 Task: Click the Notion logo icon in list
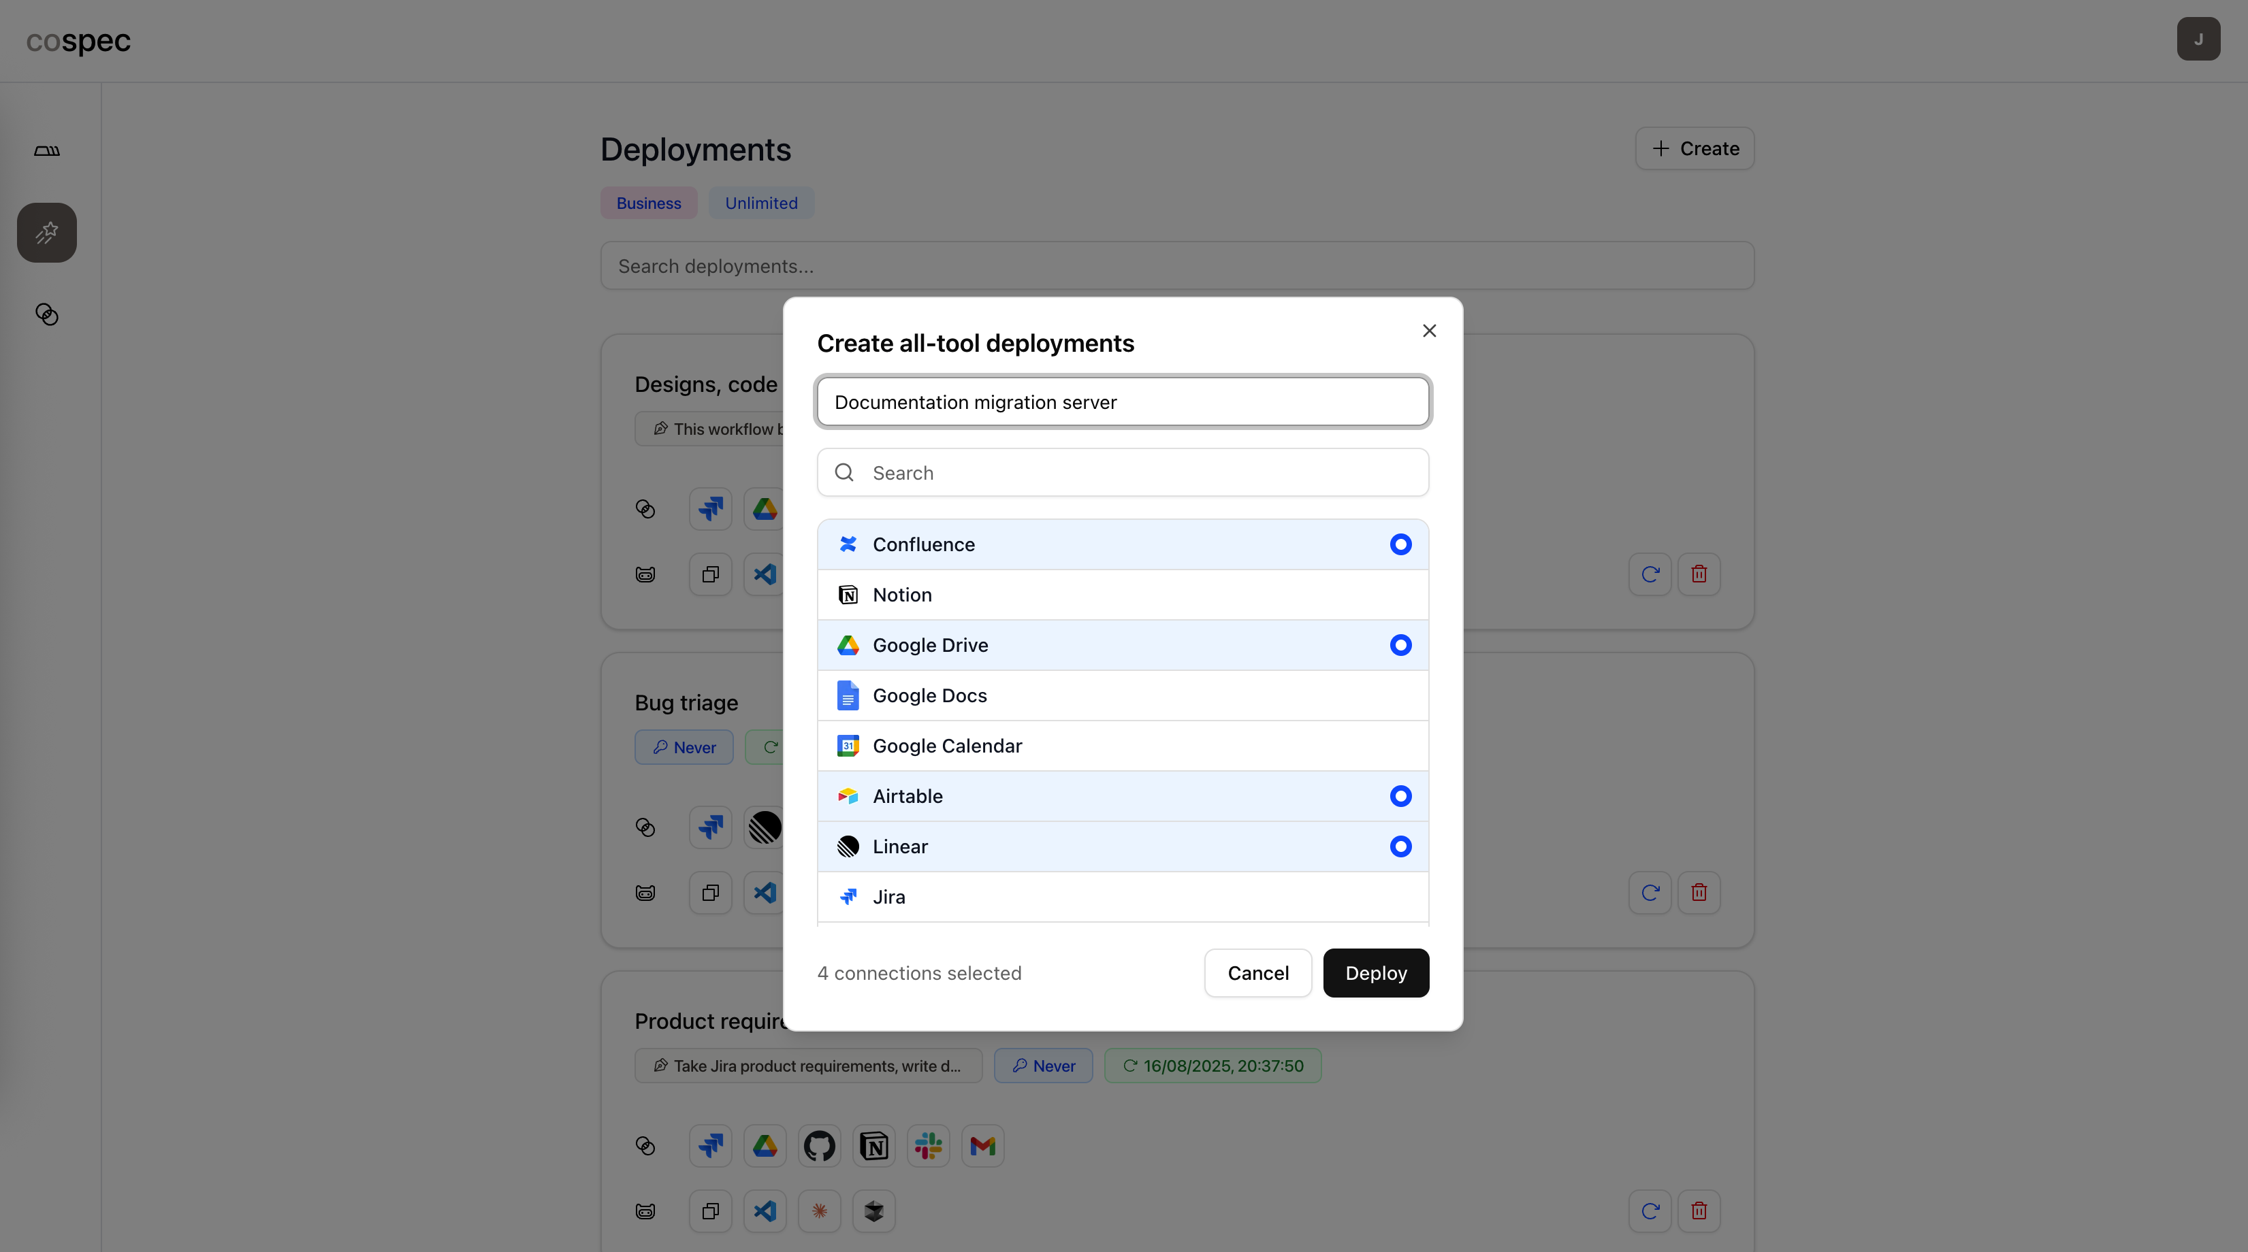848,595
